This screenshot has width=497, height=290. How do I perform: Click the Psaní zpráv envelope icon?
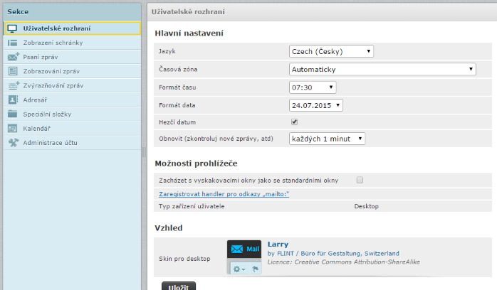[x=12, y=57]
